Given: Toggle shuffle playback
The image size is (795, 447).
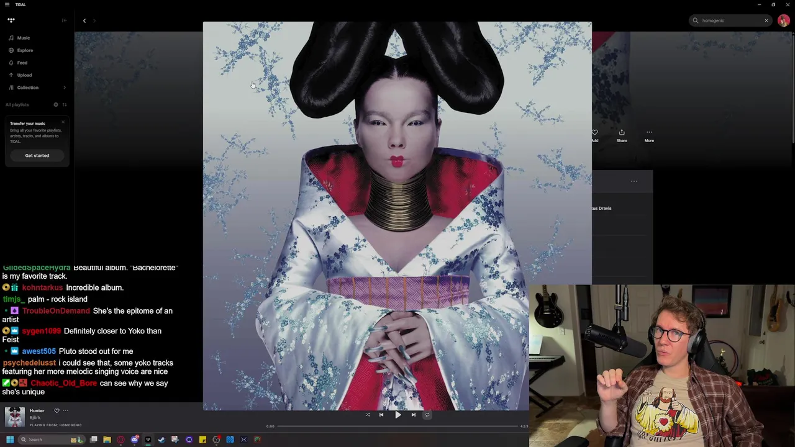Looking at the screenshot, I should pyautogui.click(x=368, y=415).
